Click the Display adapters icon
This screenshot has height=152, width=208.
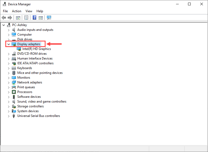[14, 44]
